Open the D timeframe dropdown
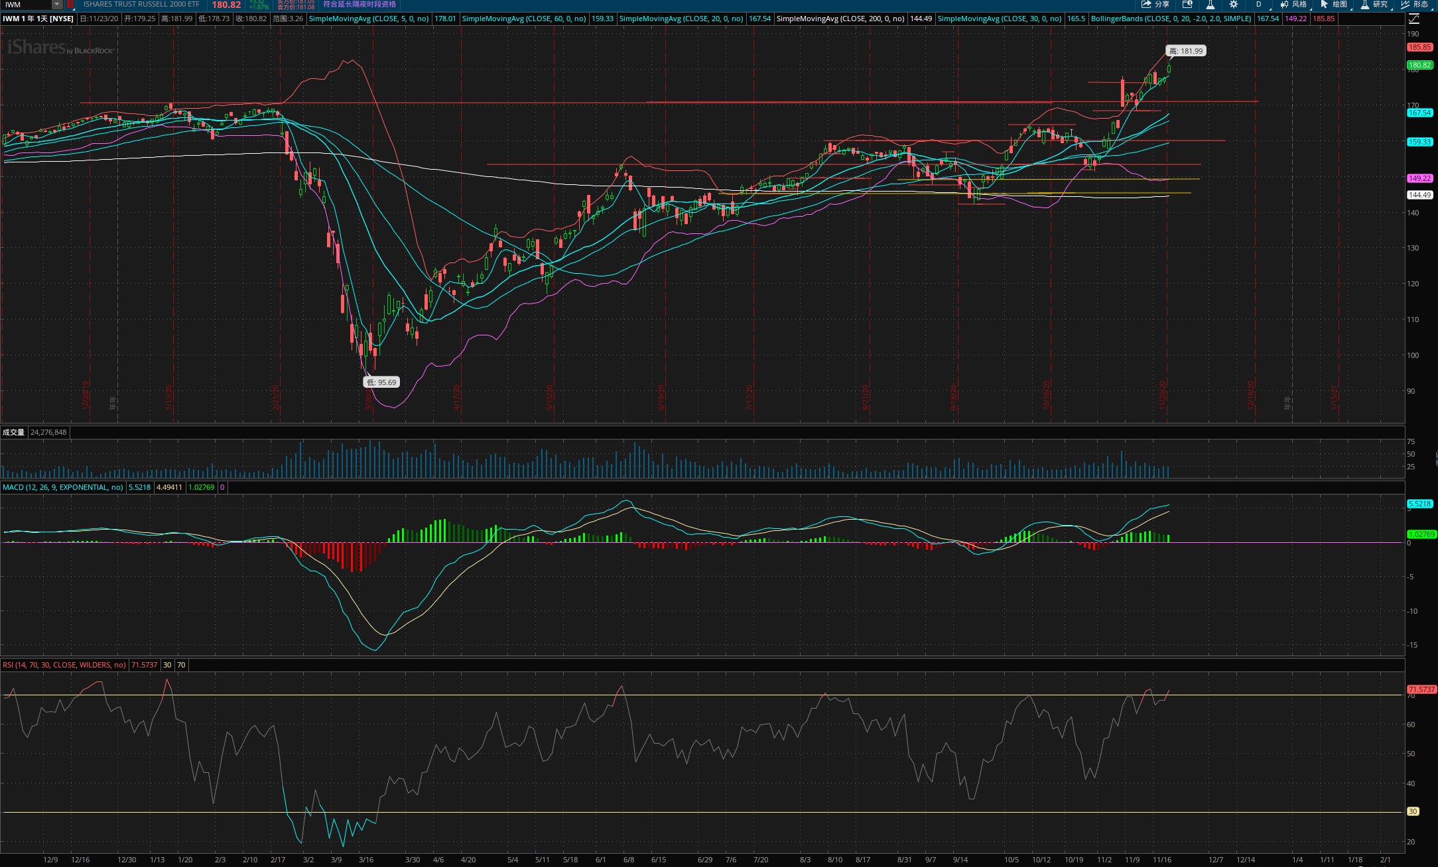1438x867 pixels. click(x=1260, y=5)
